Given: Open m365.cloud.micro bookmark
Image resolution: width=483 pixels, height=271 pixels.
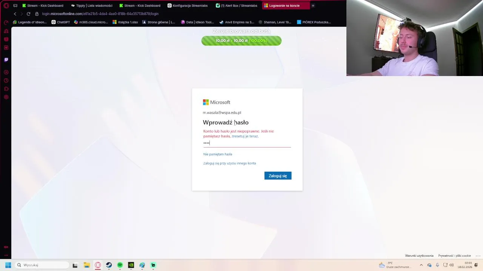Looking at the screenshot, I should coord(91,22).
